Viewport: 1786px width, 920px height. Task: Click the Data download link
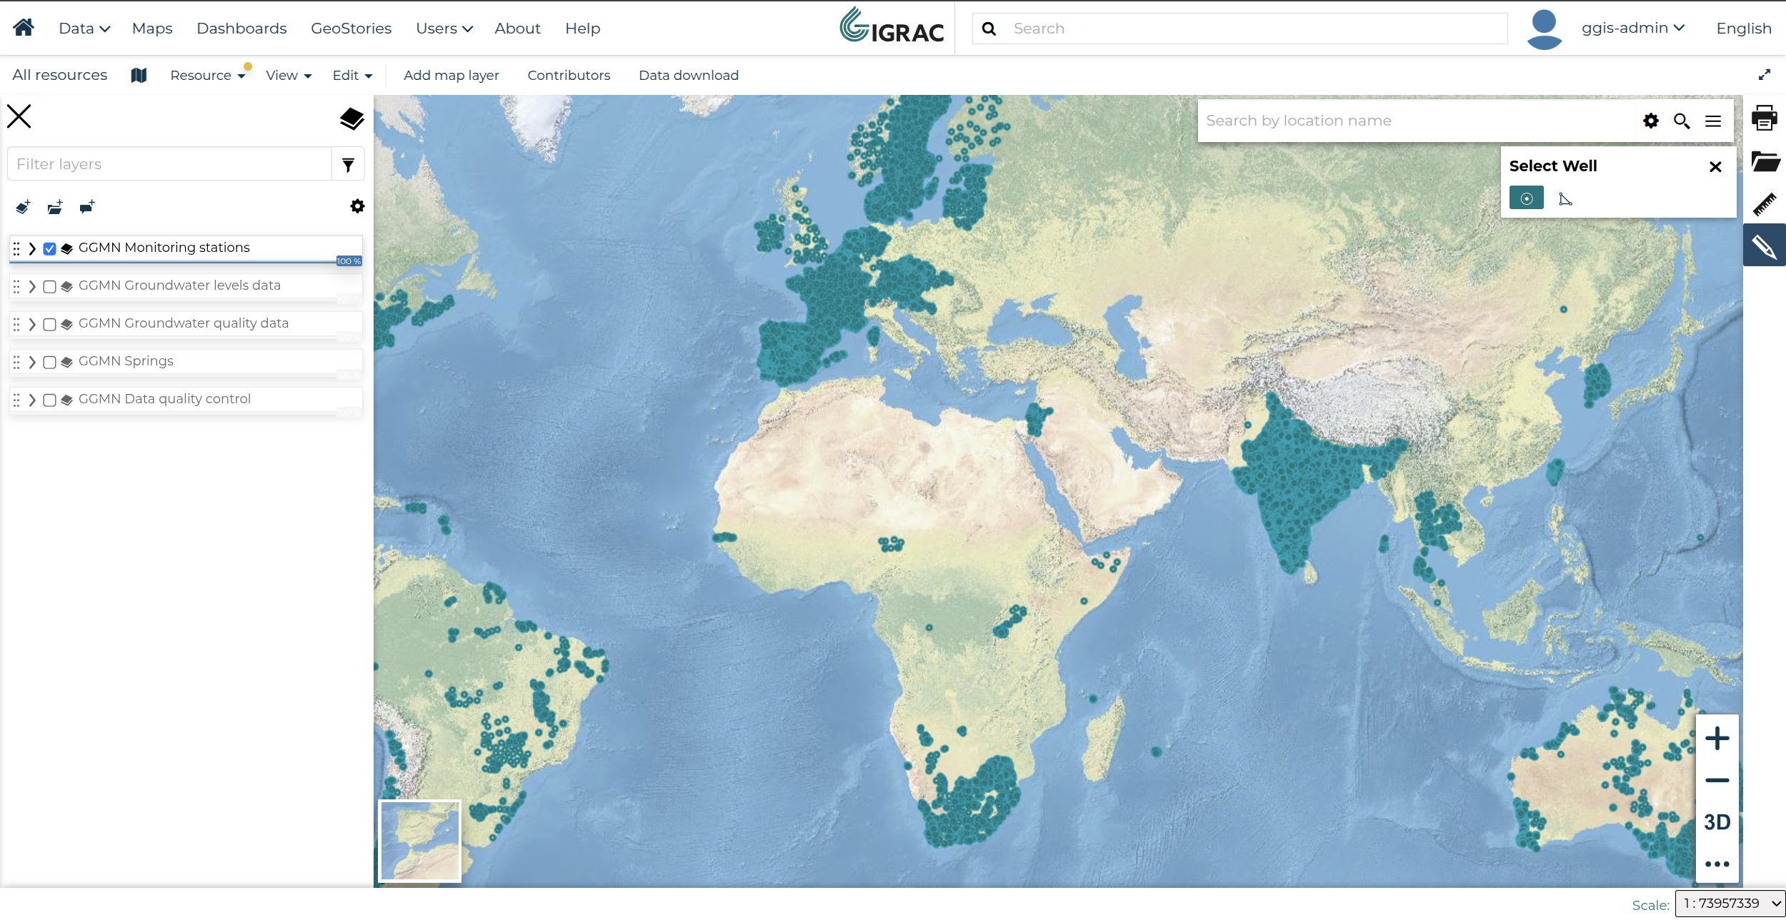(x=689, y=75)
